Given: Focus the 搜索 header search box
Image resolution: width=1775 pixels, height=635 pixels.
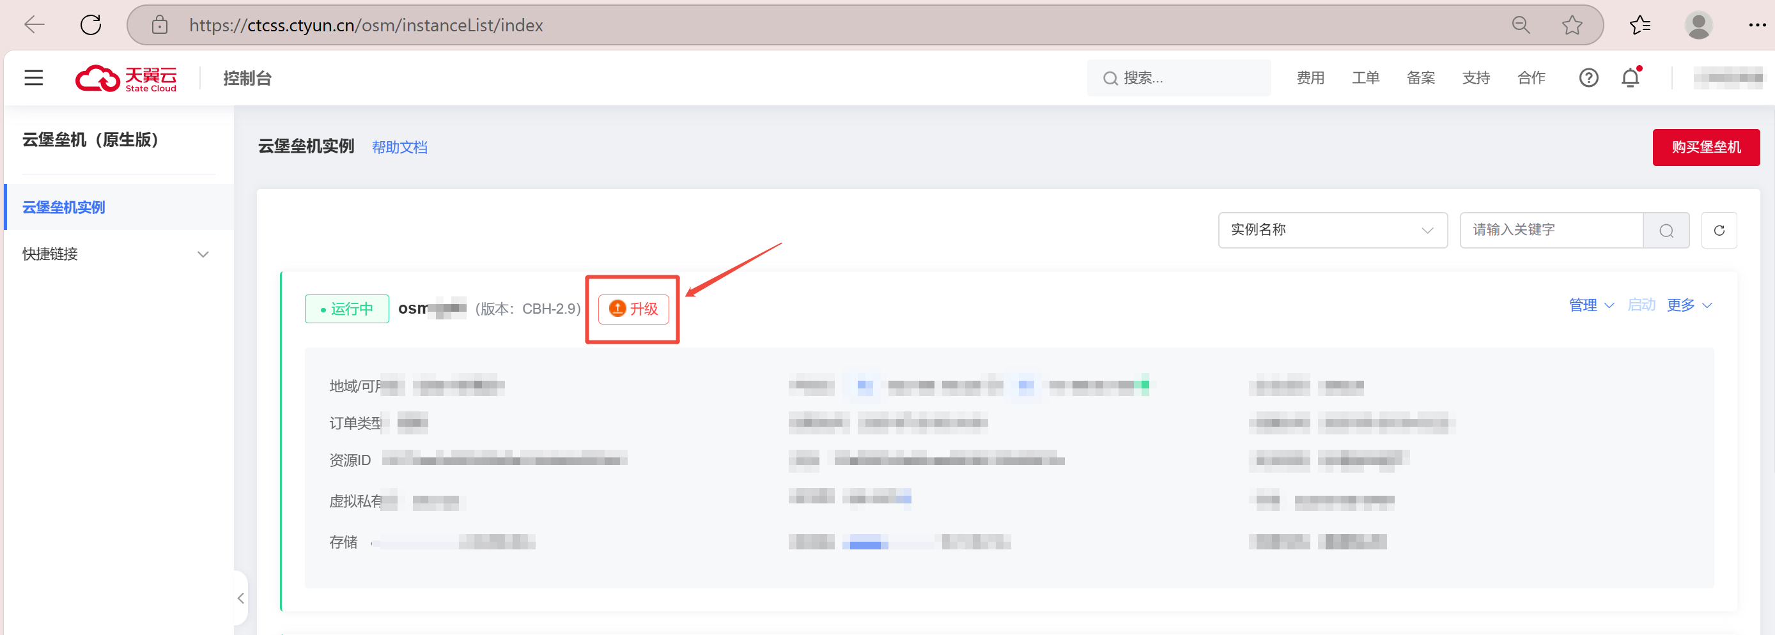Looking at the screenshot, I should (x=1179, y=78).
